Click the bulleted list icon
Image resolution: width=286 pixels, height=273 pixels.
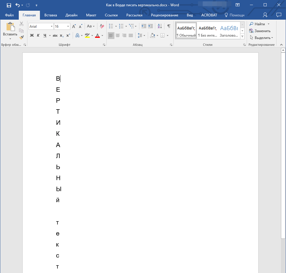tap(111, 26)
